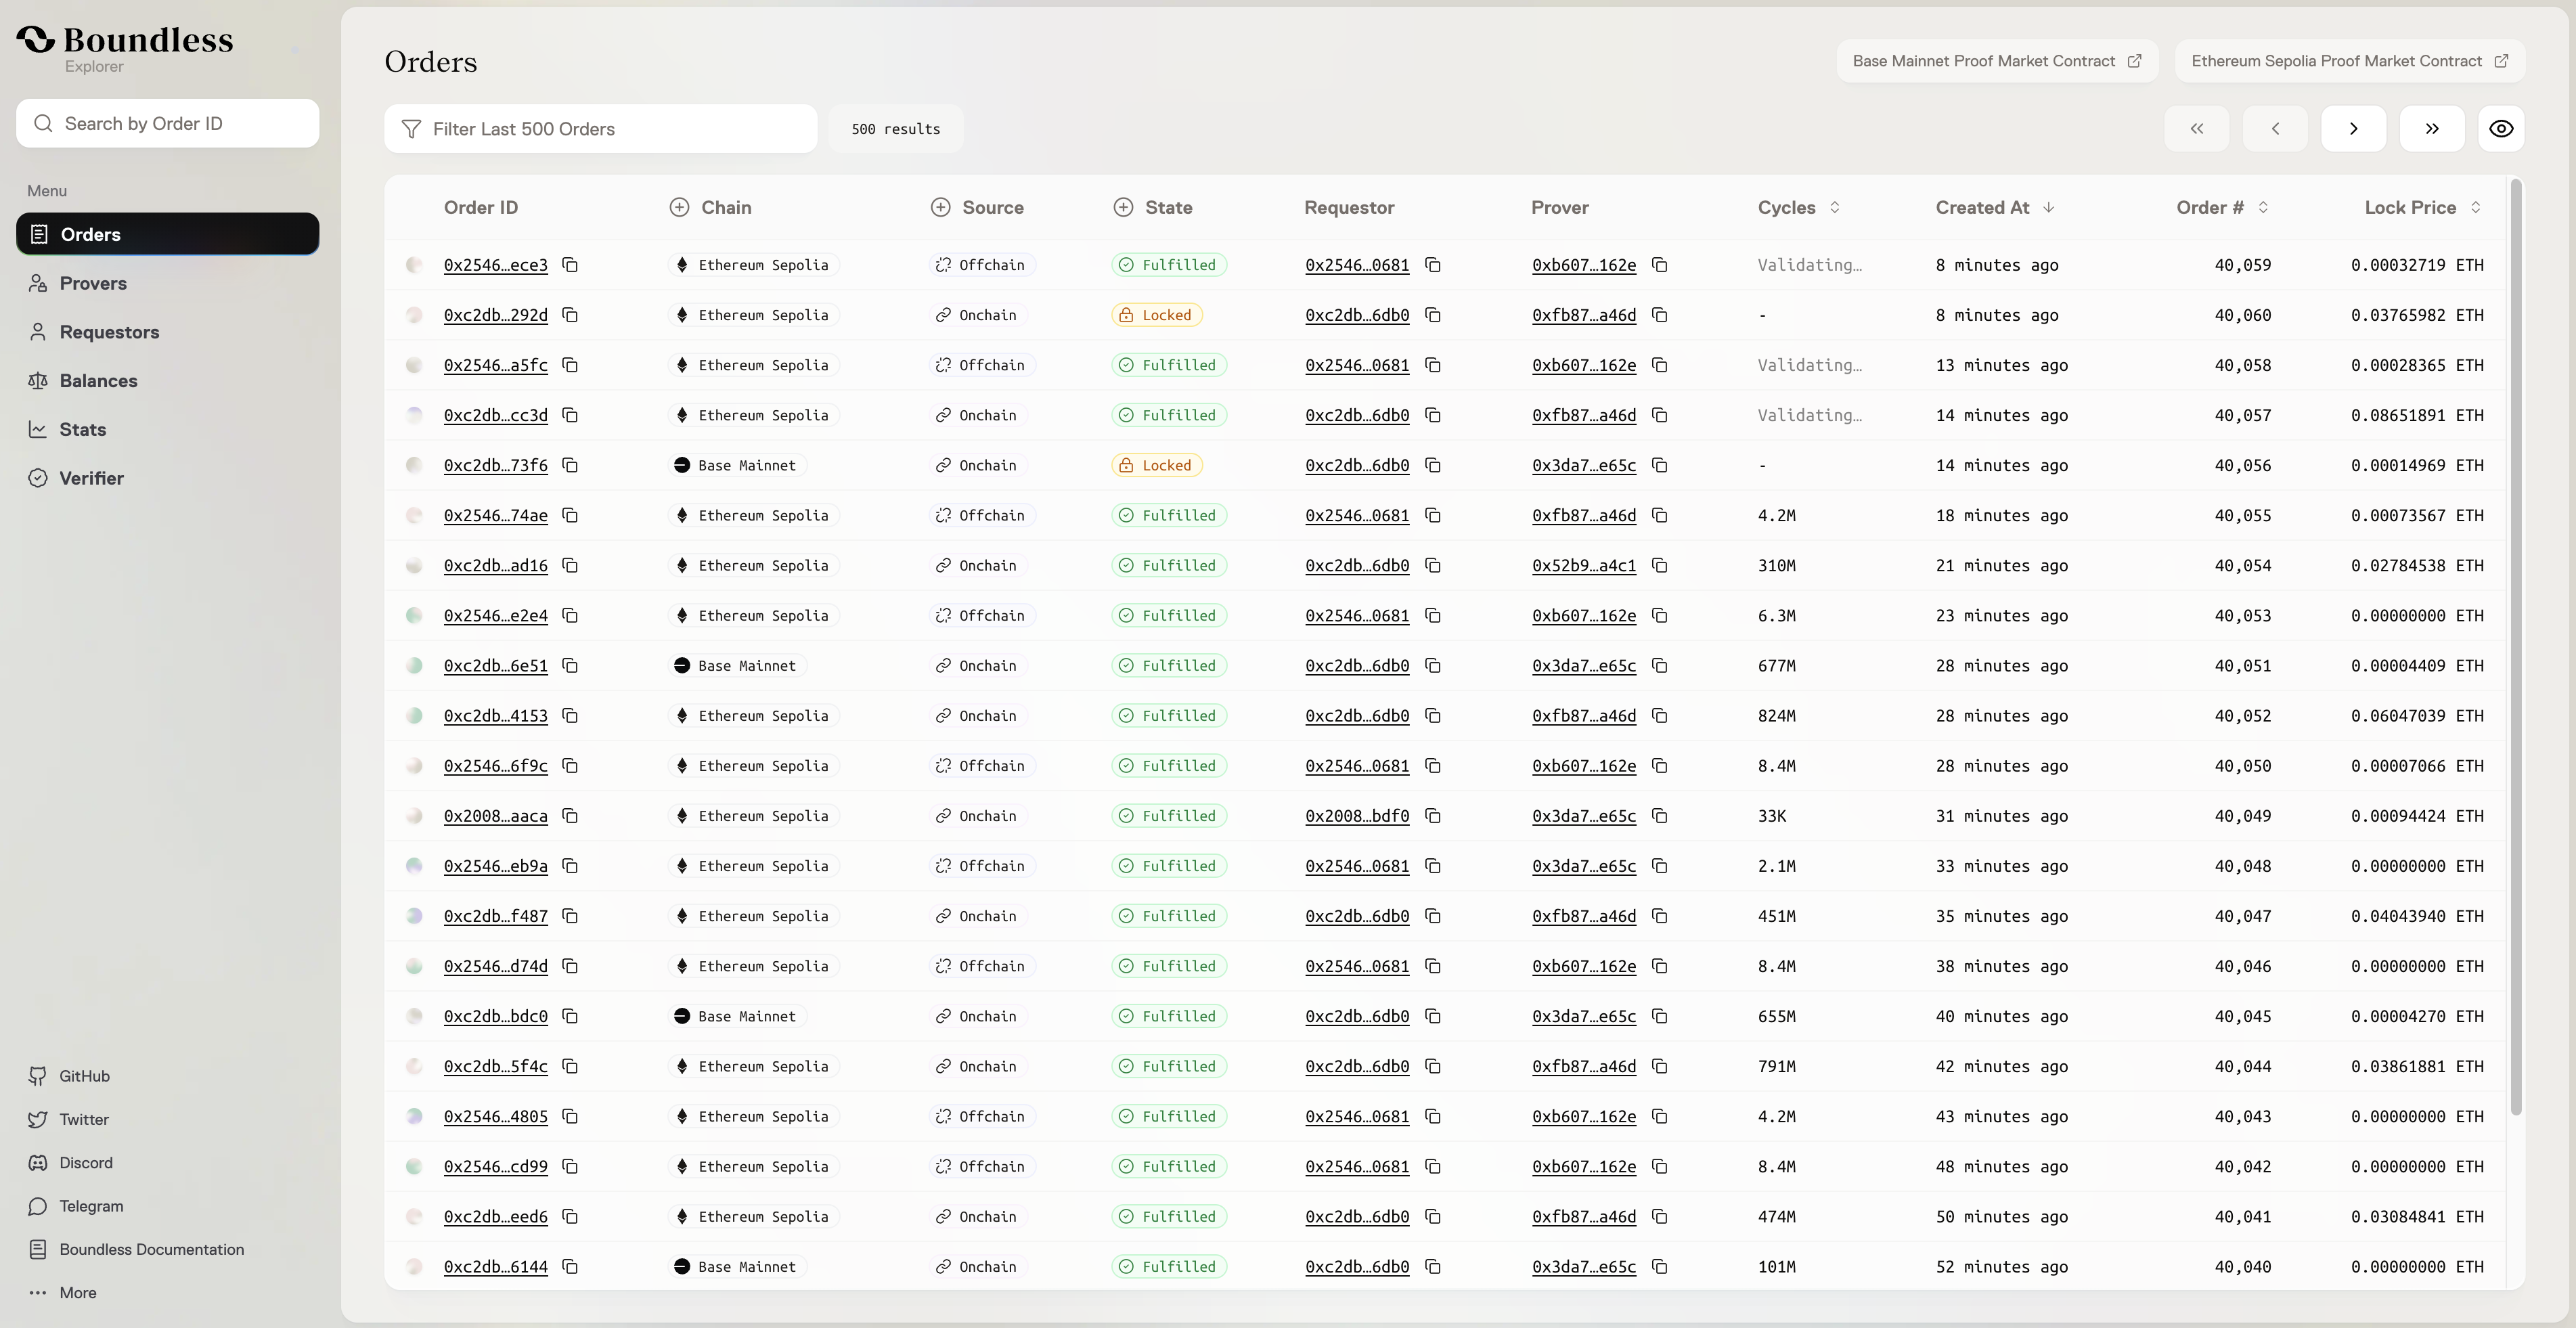The width and height of the screenshot is (2576, 1328).
Task: Go to Stats in sidebar menu
Action: pos(82,429)
